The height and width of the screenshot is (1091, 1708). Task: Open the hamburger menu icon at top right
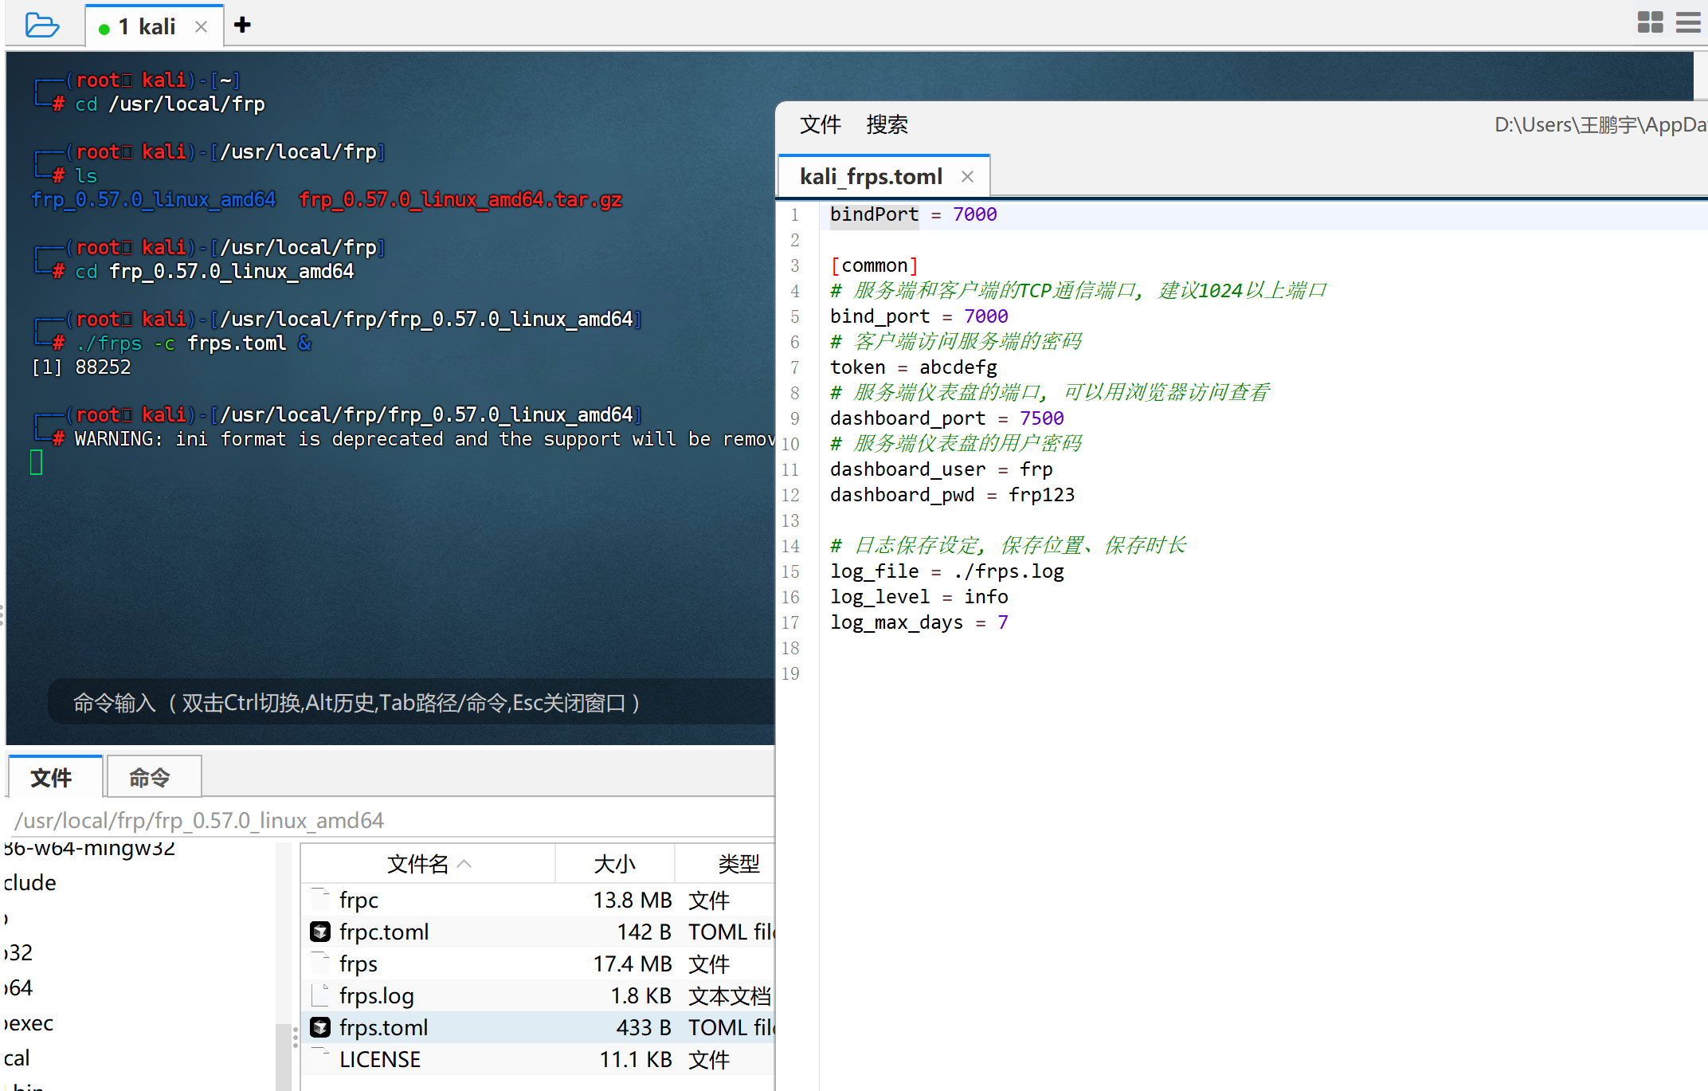click(1688, 22)
